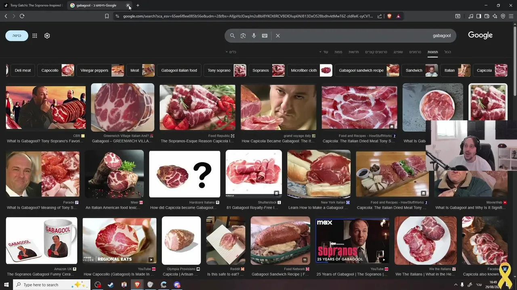Toggle the browser sidebar panel icon

pyautogui.click(x=479, y=16)
